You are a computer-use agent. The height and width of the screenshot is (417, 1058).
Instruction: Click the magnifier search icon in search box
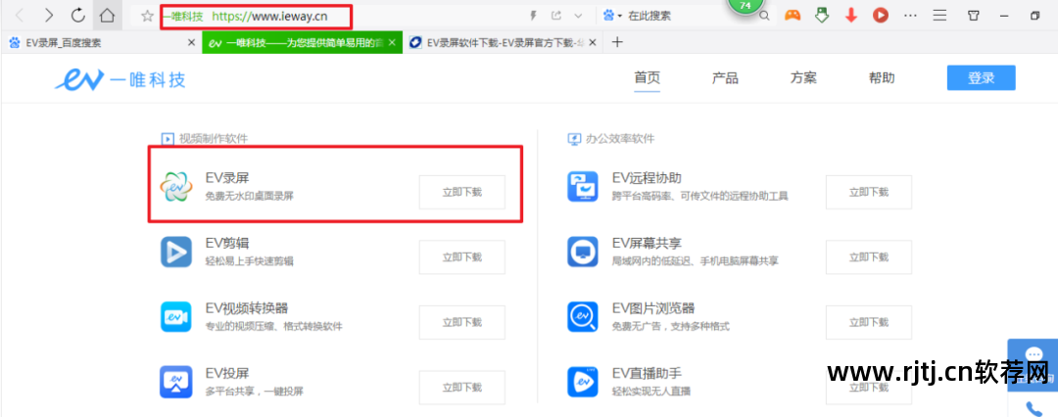click(764, 17)
